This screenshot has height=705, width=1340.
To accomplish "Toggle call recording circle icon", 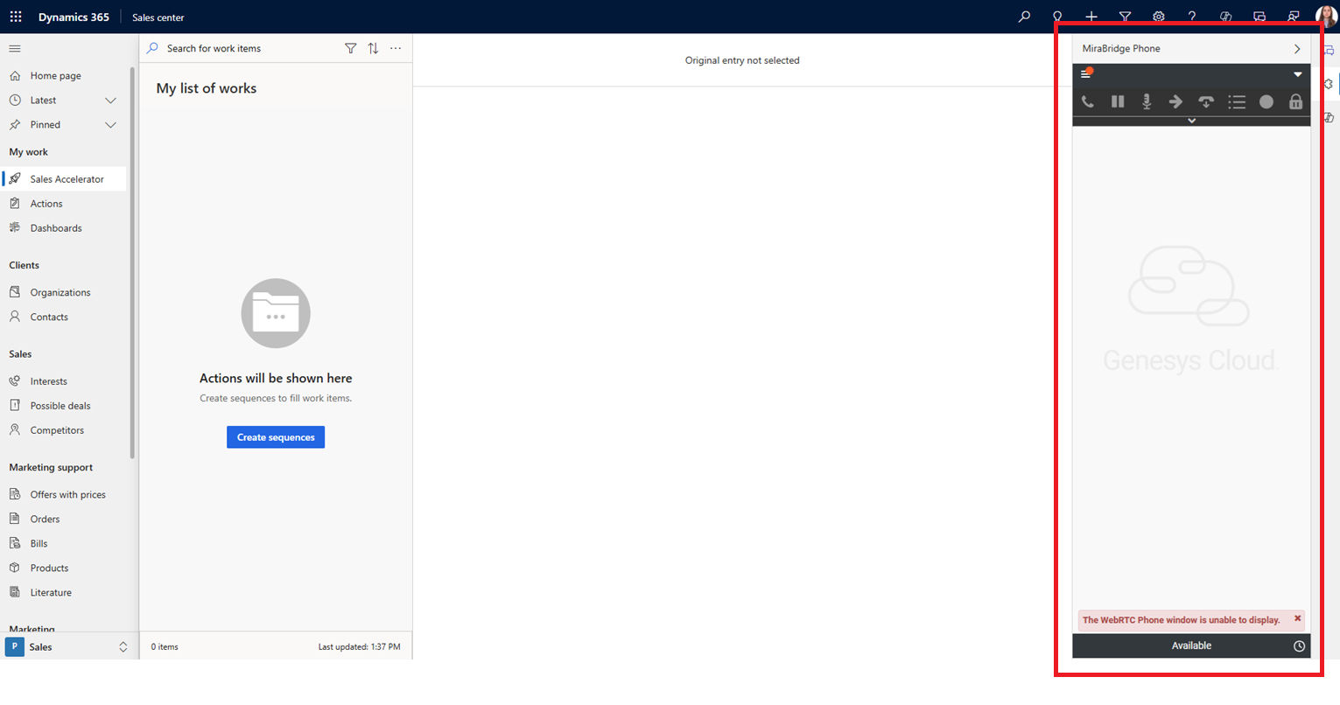I will 1266,101.
